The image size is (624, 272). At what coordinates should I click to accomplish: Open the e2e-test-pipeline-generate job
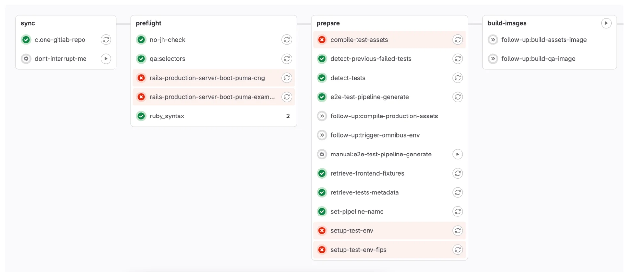pyautogui.click(x=370, y=97)
